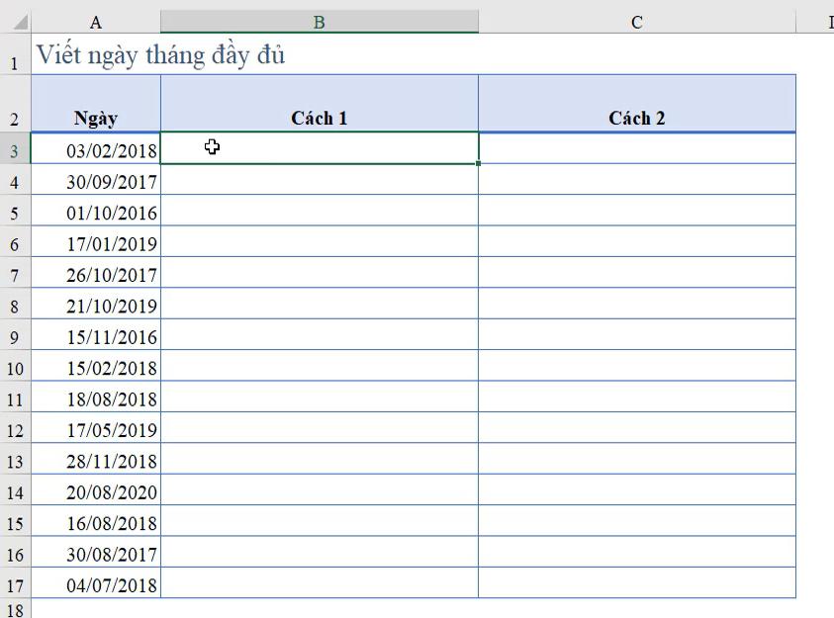This screenshot has height=618, width=834.
Task: Select the 'Cách 1' header cell
Action: [x=319, y=117]
